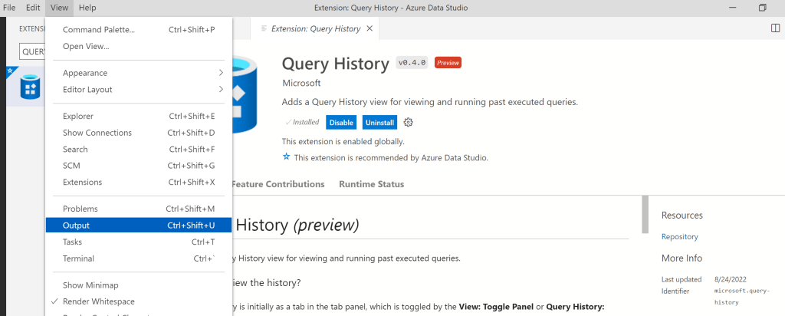
Task: Click the restore window button
Action: (x=762, y=8)
